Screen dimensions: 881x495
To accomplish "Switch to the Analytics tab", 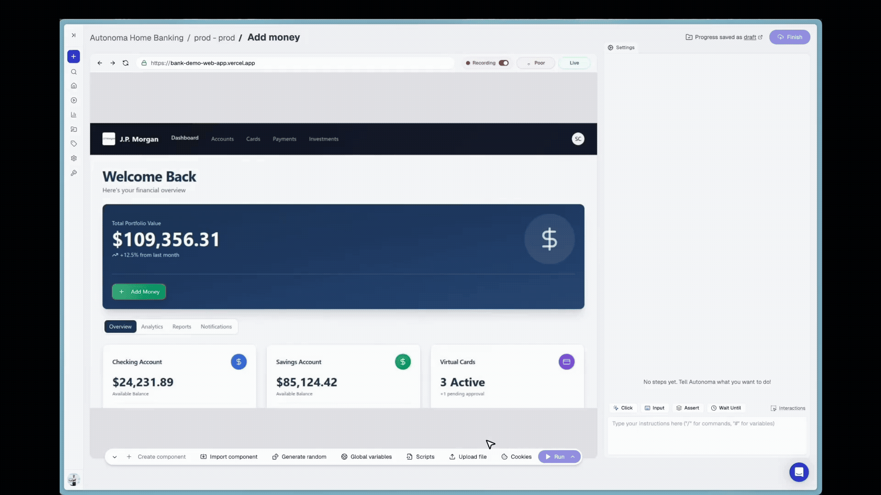I will [152, 327].
